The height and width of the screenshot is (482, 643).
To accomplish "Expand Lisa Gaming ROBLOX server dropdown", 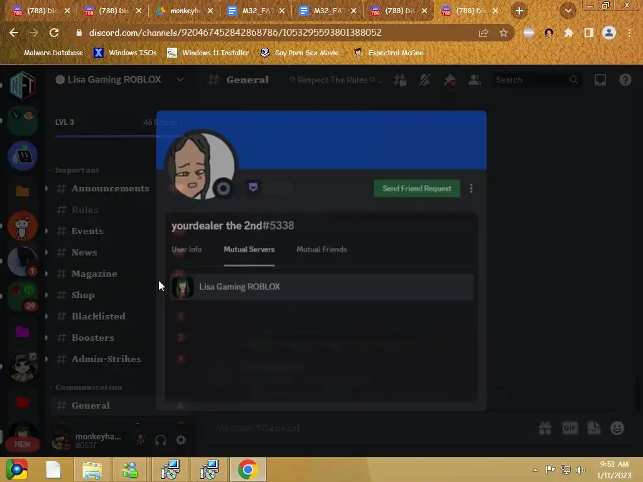I will coord(180,80).
